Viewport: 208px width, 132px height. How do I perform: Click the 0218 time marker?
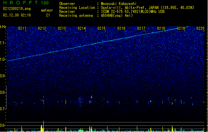click(161, 28)
